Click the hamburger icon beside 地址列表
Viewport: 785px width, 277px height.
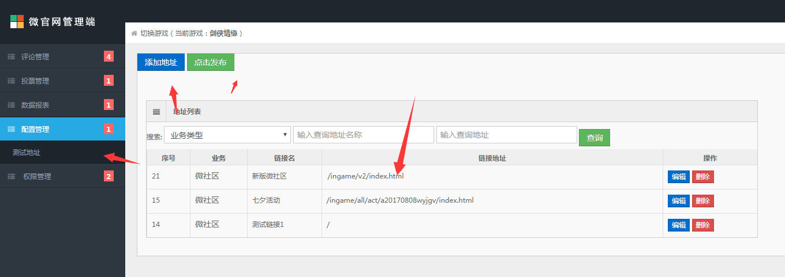(156, 112)
